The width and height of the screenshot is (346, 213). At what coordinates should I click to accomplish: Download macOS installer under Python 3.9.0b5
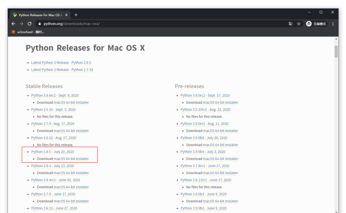(220, 145)
